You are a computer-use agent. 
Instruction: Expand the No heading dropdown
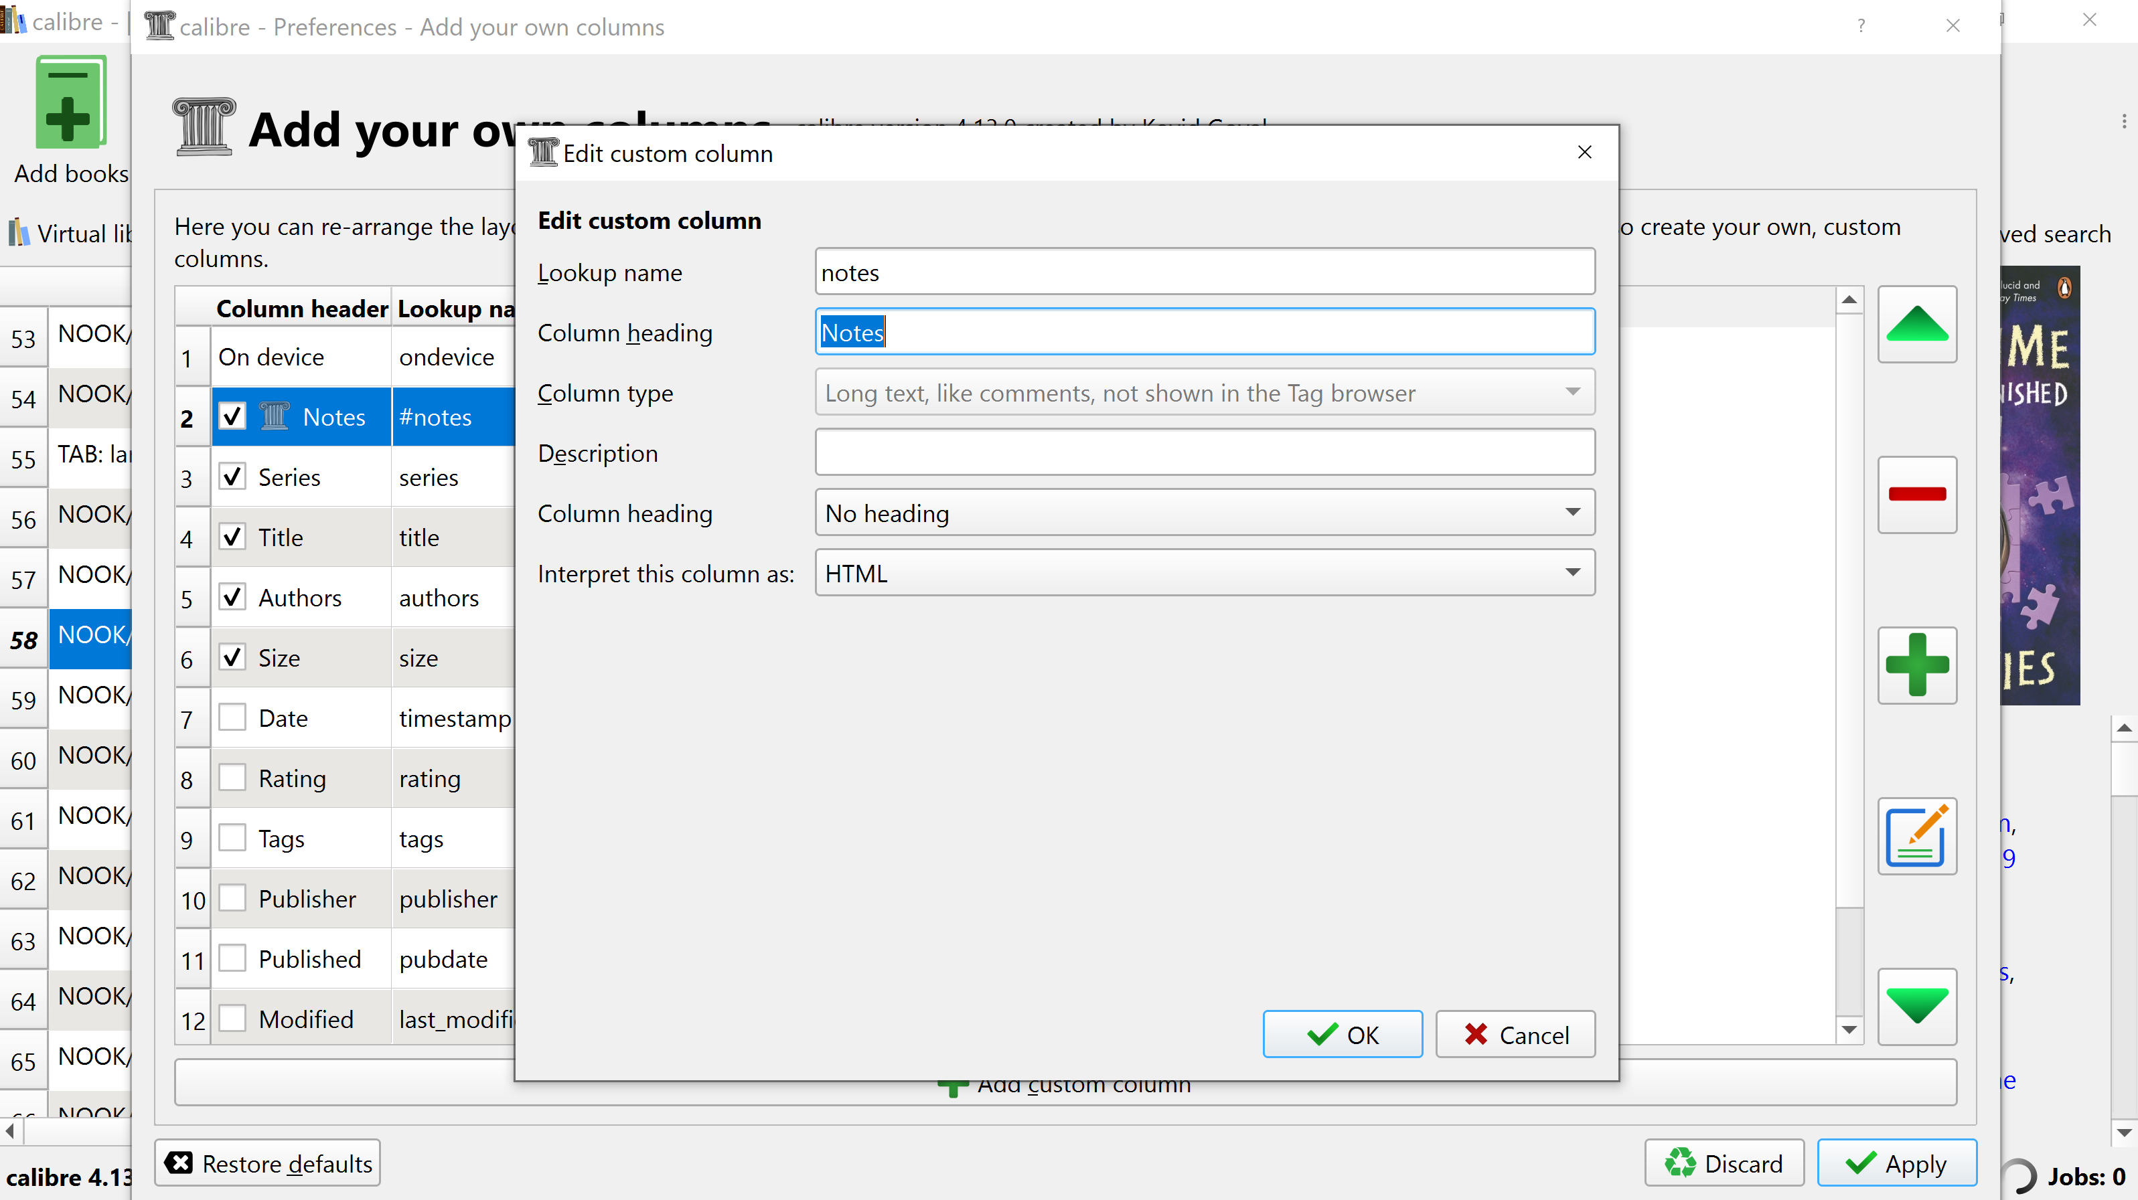point(1203,513)
